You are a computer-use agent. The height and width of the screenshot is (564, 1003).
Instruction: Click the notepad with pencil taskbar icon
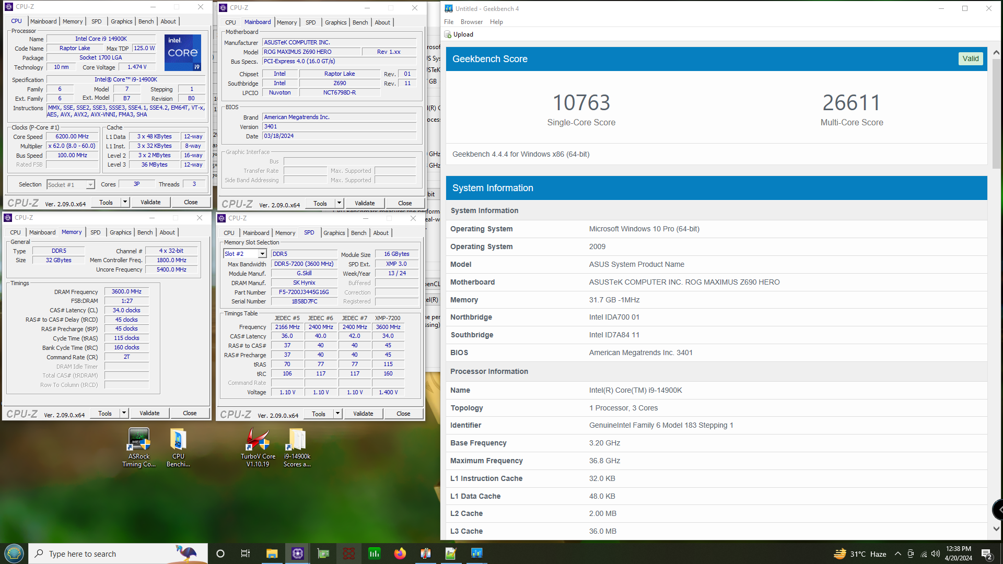point(451,554)
